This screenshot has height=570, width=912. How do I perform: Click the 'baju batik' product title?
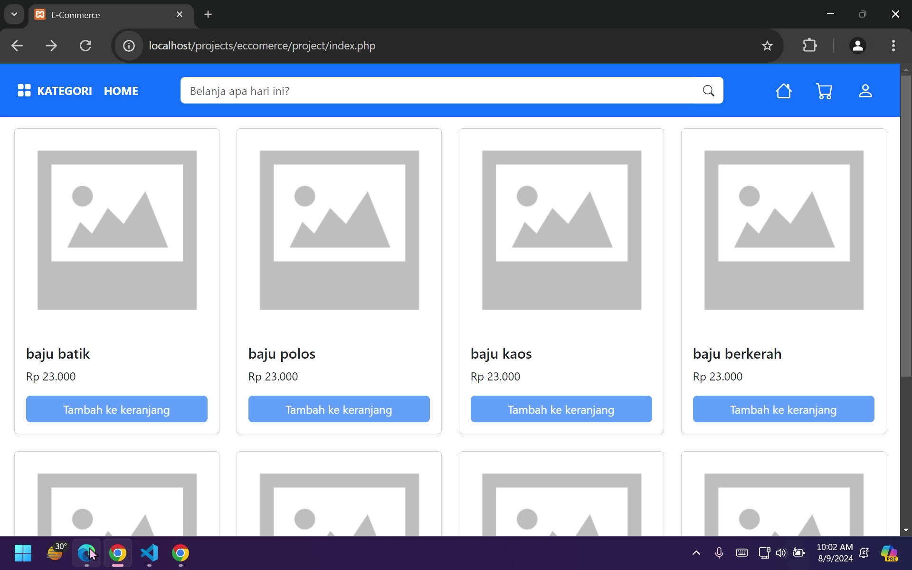pyautogui.click(x=58, y=353)
